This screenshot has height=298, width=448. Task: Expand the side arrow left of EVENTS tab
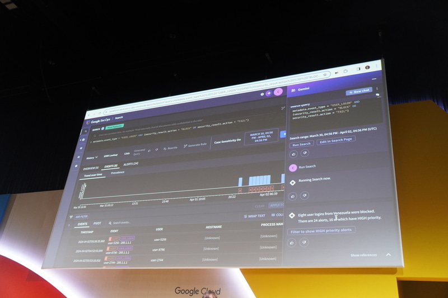(68, 225)
